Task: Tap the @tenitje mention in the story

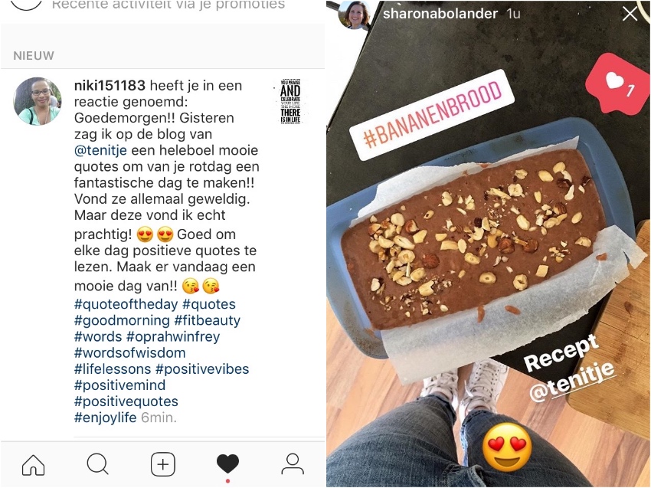Action: (x=573, y=382)
